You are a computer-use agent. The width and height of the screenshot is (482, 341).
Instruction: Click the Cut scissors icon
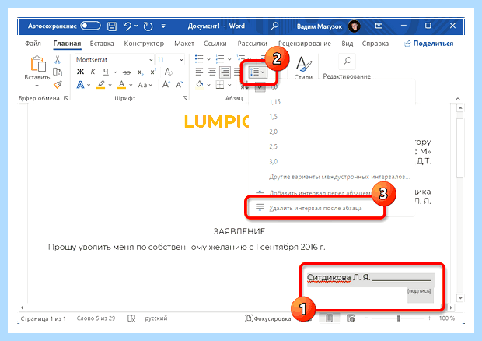coord(58,60)
